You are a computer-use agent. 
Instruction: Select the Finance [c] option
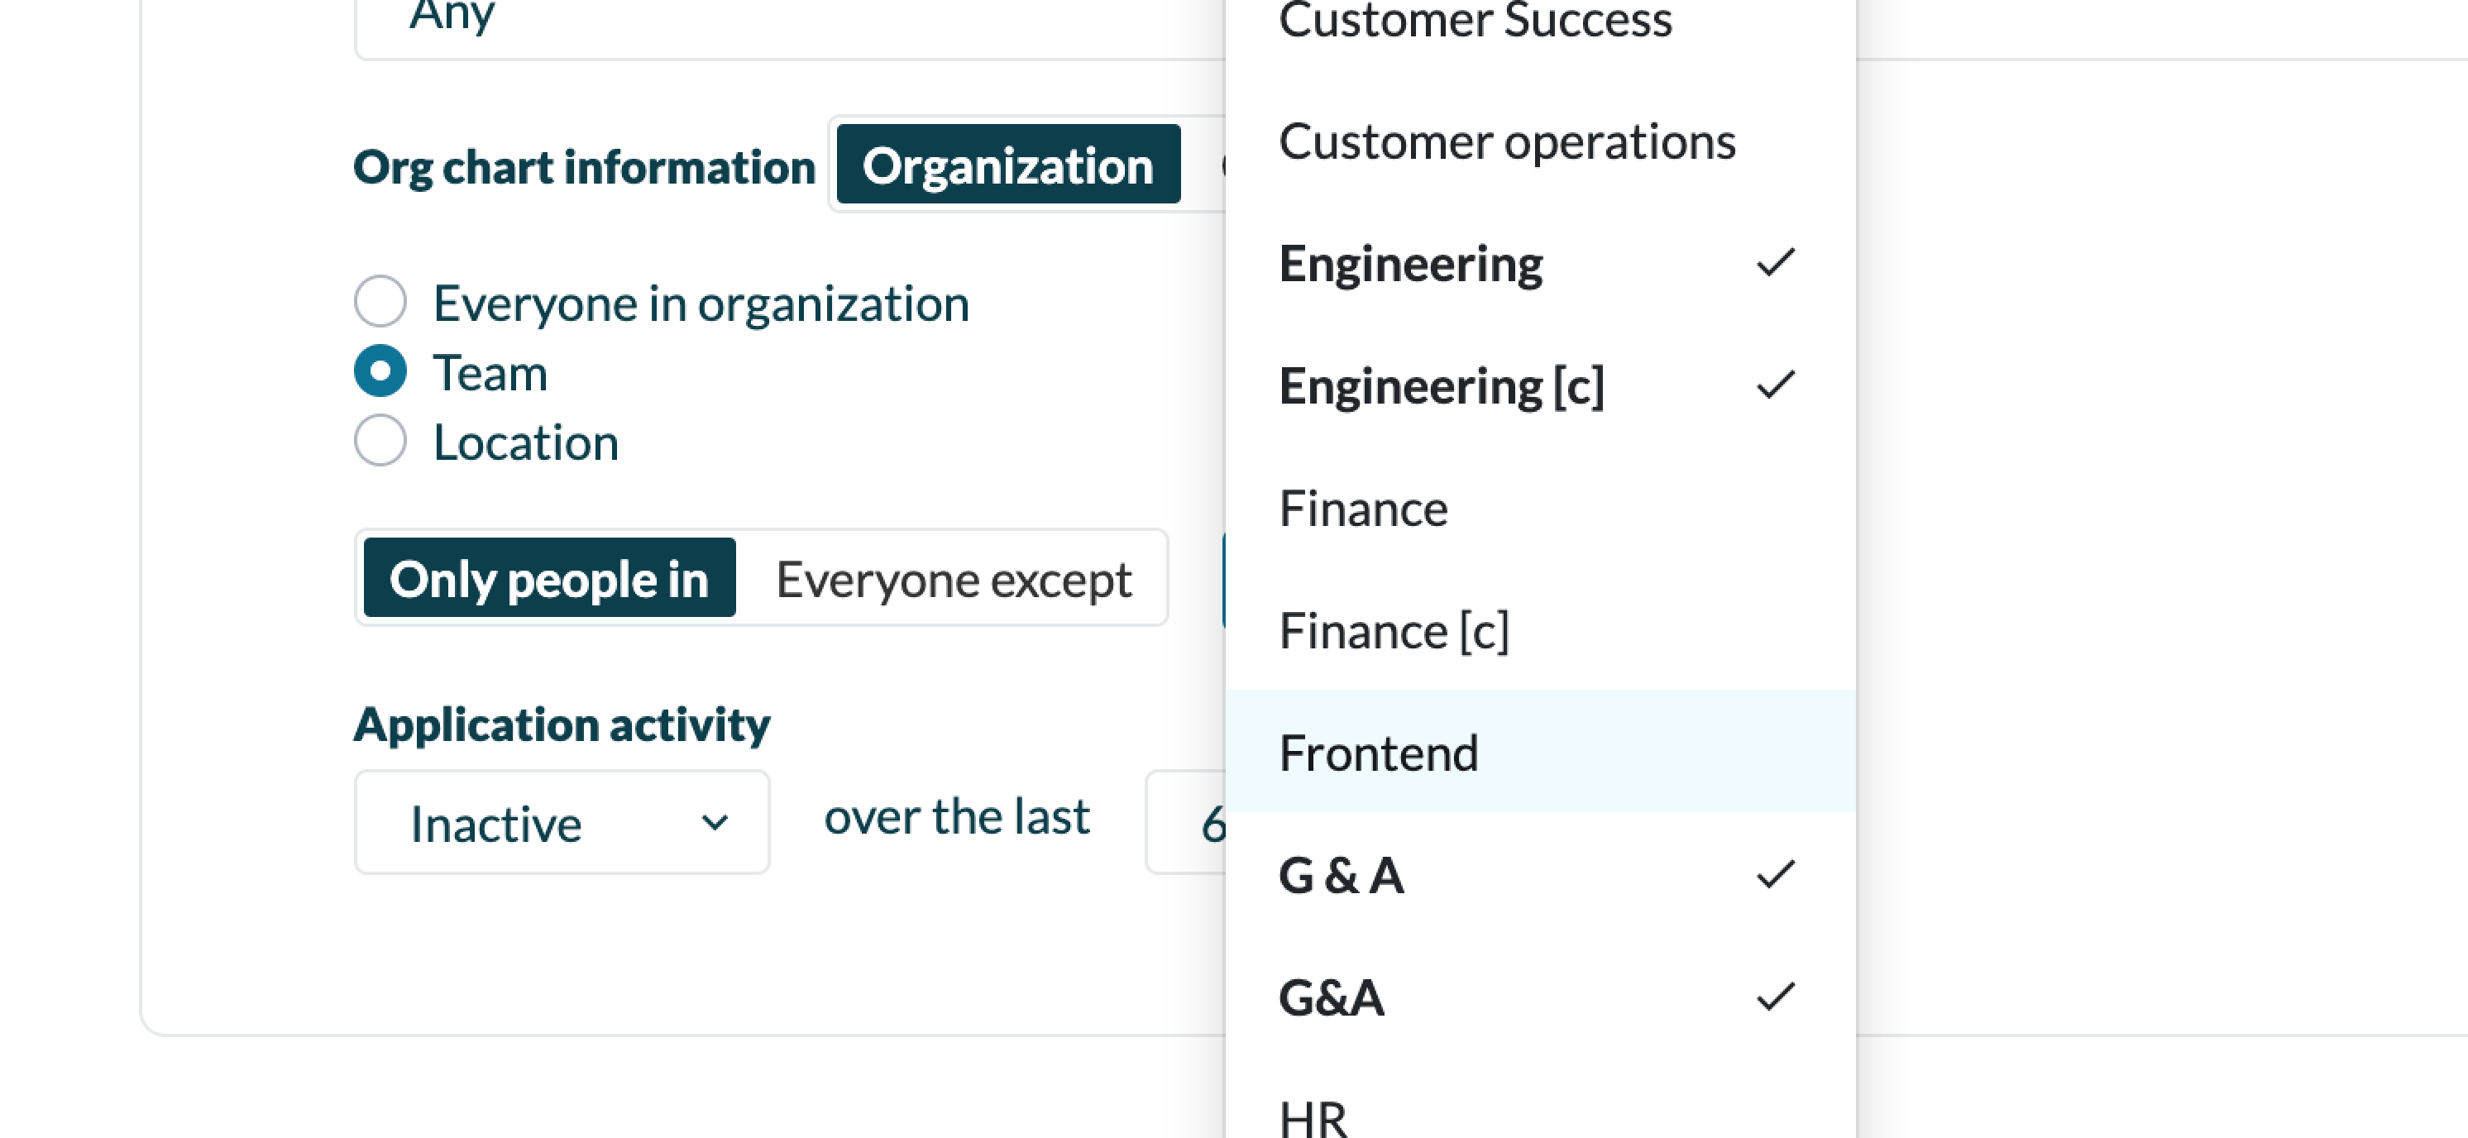(x=1394, y=631)
